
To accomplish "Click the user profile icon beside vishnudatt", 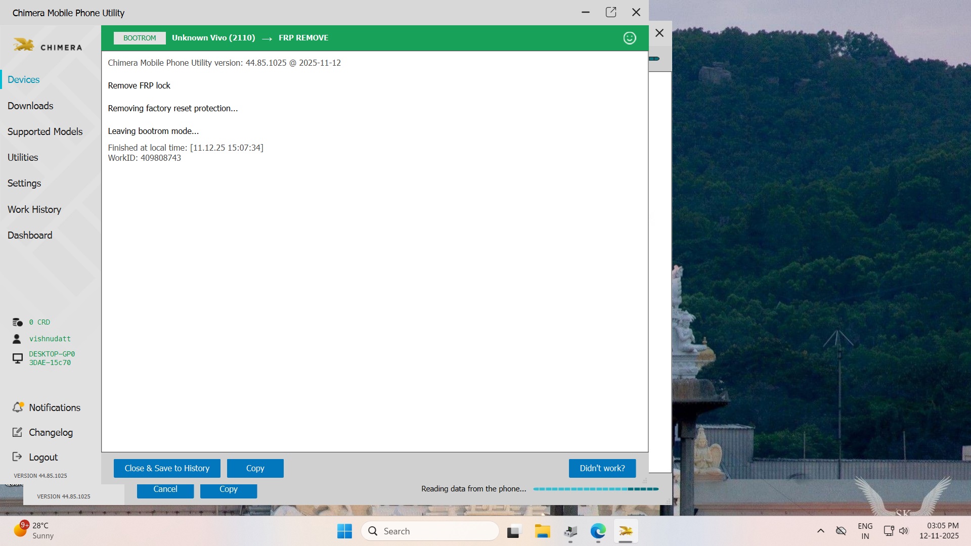I will point(17,339).
